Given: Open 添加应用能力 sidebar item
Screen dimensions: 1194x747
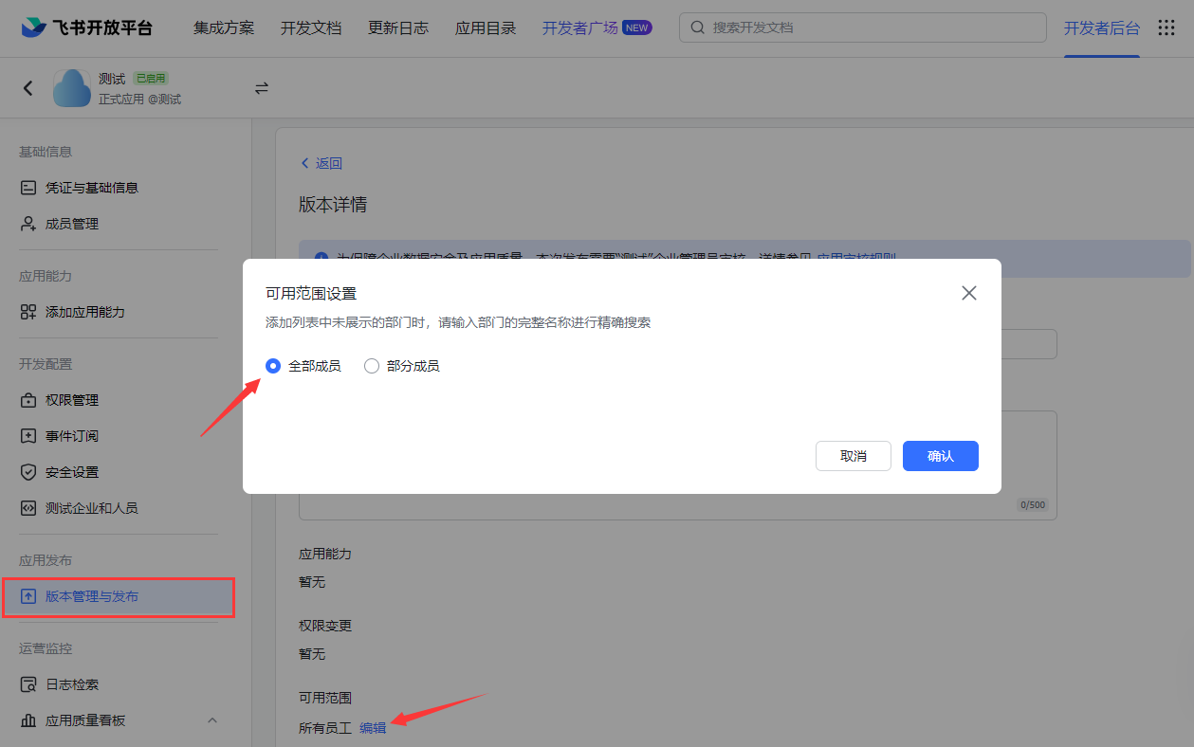Looking at the screenshot, I should (x=84, y=312).
